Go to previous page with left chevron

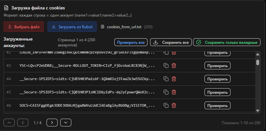22,123
